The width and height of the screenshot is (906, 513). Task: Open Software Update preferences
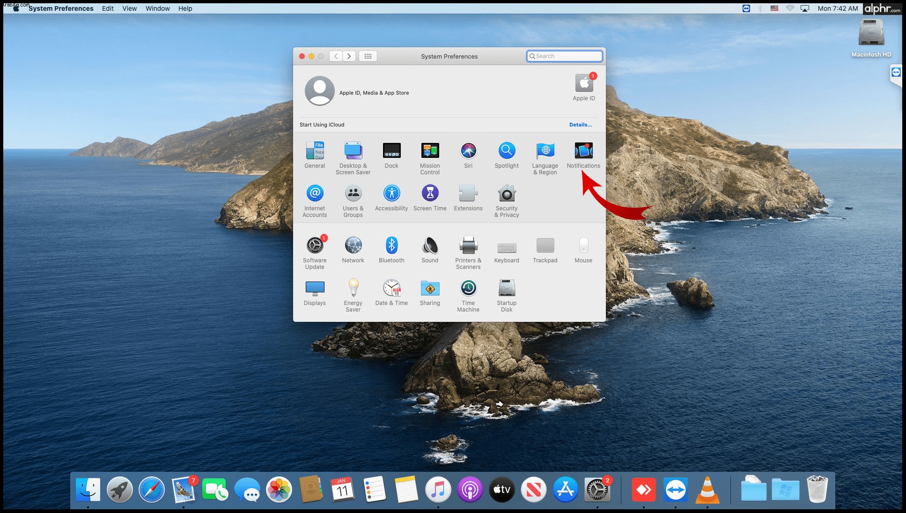315,253
